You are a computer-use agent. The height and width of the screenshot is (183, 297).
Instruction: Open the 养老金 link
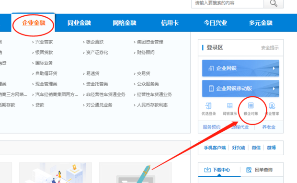point(269,127)
